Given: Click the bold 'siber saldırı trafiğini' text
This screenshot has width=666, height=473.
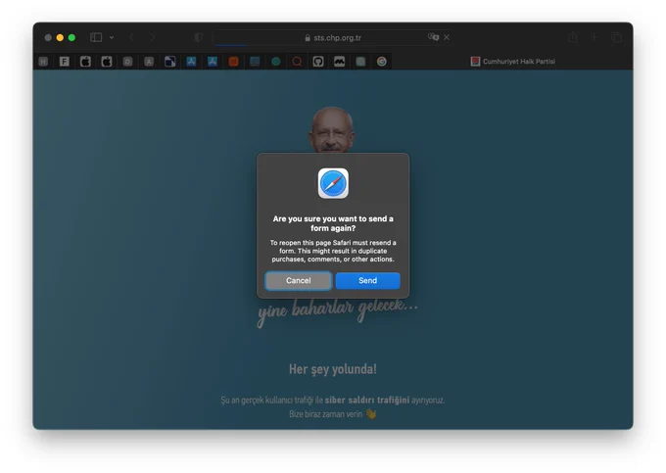Looking at the screenshot, I should pos(367,400).
